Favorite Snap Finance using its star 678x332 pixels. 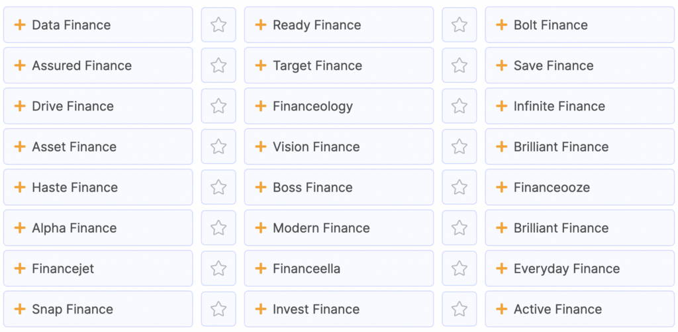218,309
